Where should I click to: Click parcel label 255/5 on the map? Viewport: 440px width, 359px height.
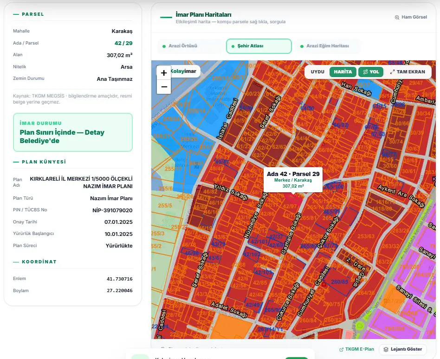(x=165, y=206)
